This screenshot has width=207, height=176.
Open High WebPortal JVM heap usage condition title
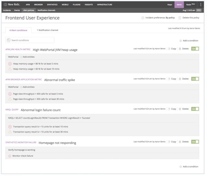tap(55, 50)
